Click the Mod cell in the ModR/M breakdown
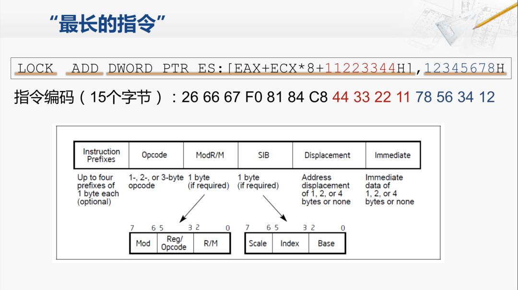The height and width of the screenshot is (290, 518). click(143, 243)
